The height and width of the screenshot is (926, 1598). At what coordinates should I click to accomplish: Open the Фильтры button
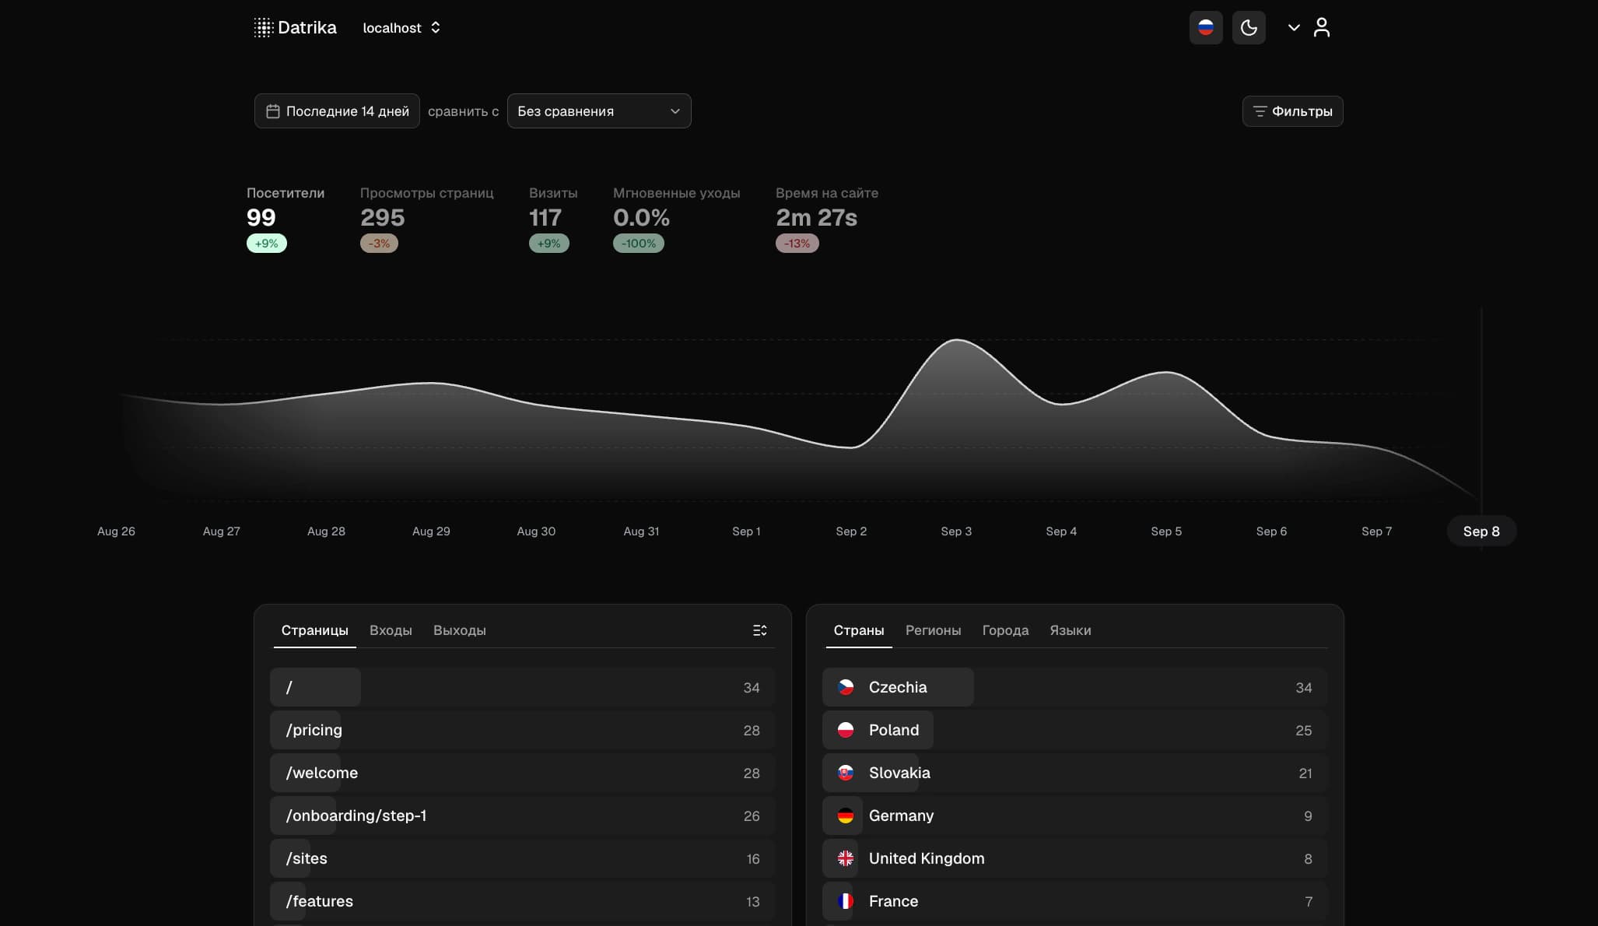(1292, 111)
